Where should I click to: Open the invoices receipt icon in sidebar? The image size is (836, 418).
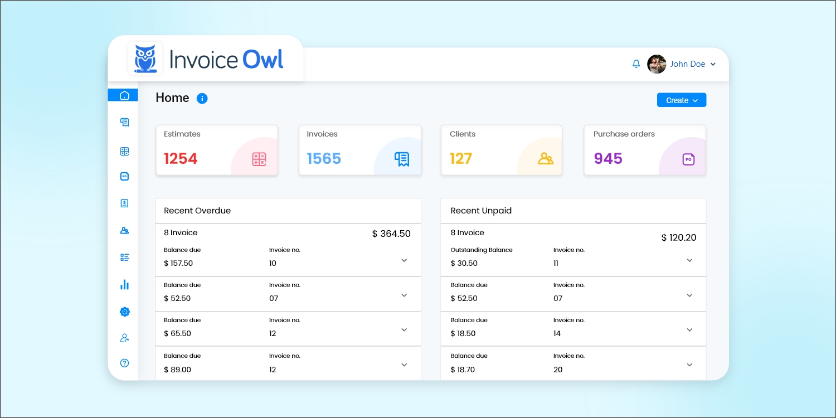click(124, 122)
